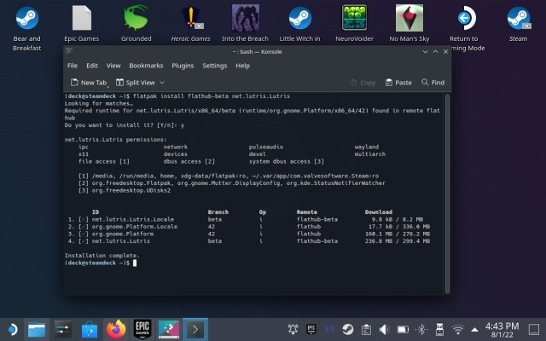Open the No Man's Sky shortcut
This screenshot has width=546, height=341.
409,24
